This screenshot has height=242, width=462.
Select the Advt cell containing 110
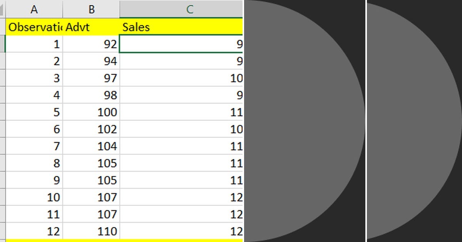click(91, 231)
